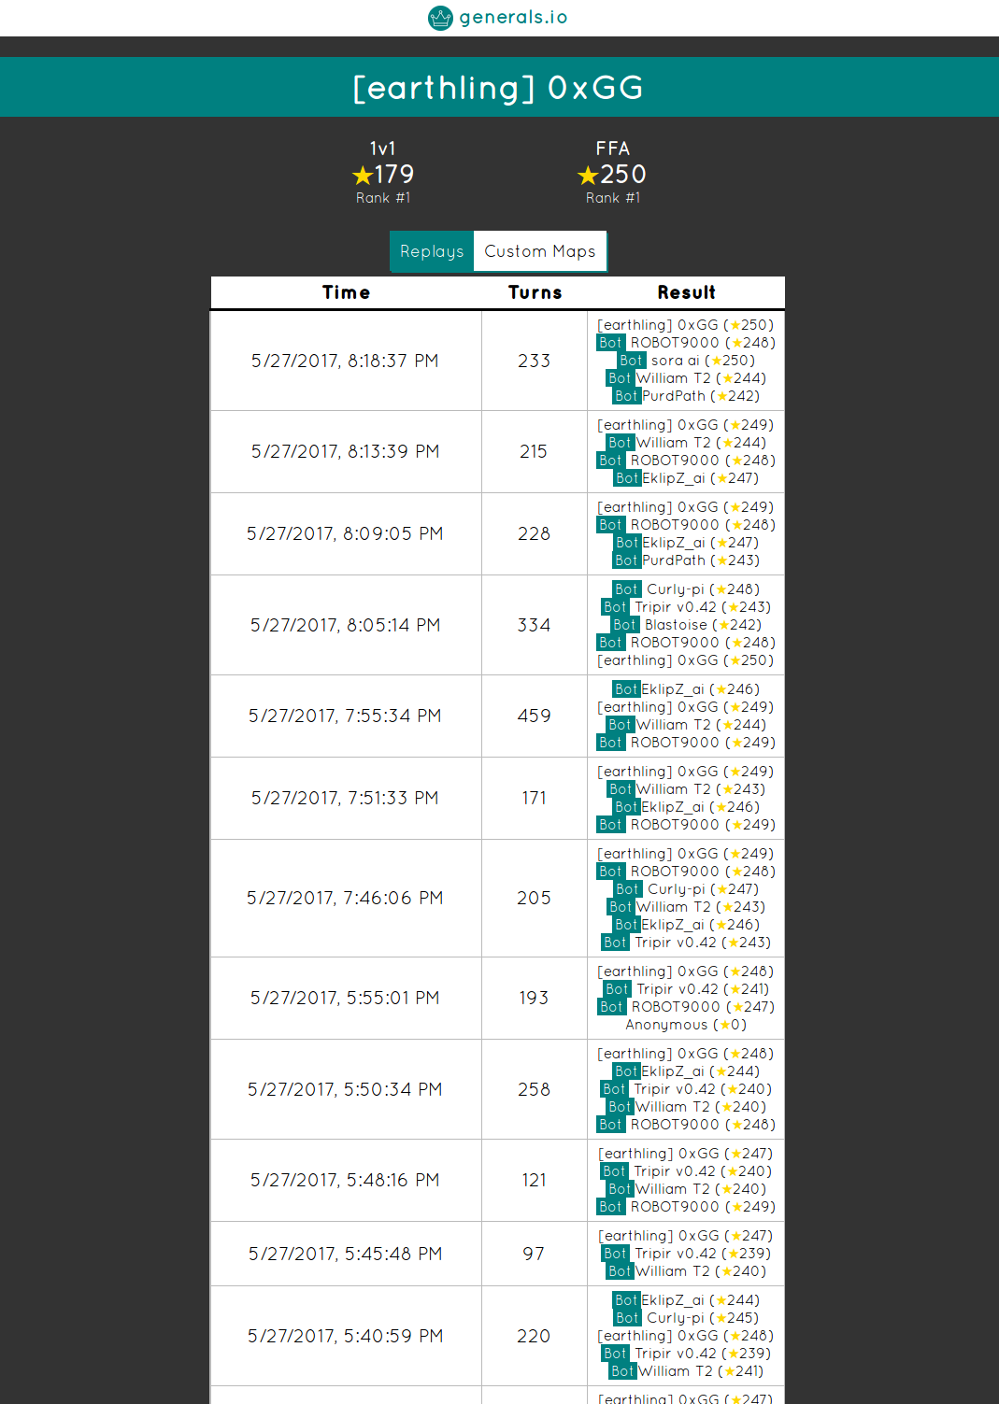Click the Rank #1 text under FFA
The width and height of the screenshot is (999, 1404).
(613, 198)
